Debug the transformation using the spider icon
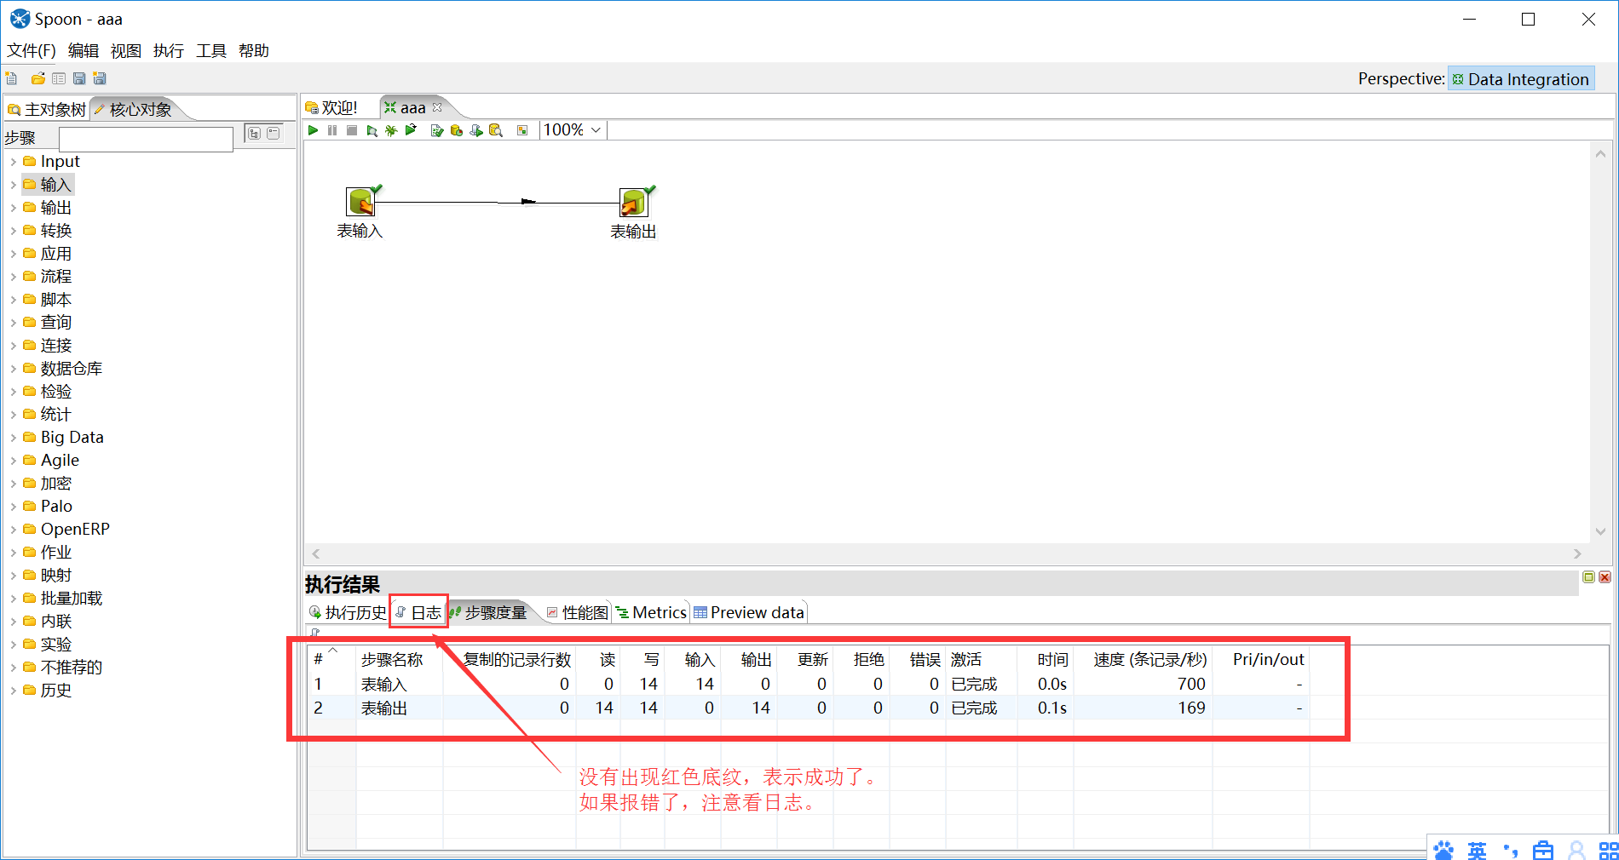Image resolution: width=1619 pixels, height=860 pixels. (391, 129)
